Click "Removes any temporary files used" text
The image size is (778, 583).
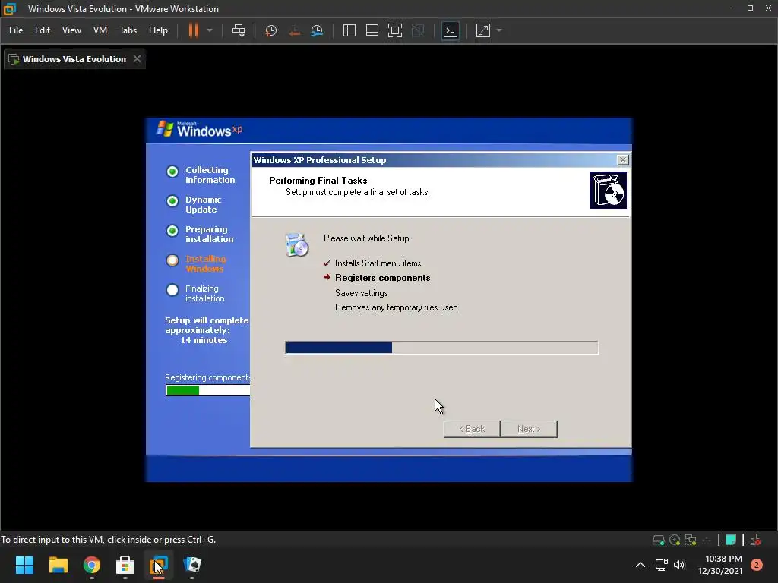[397, 307]
